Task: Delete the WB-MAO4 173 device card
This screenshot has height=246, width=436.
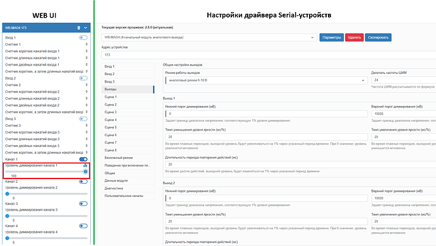Action: [x=79, y=28]
